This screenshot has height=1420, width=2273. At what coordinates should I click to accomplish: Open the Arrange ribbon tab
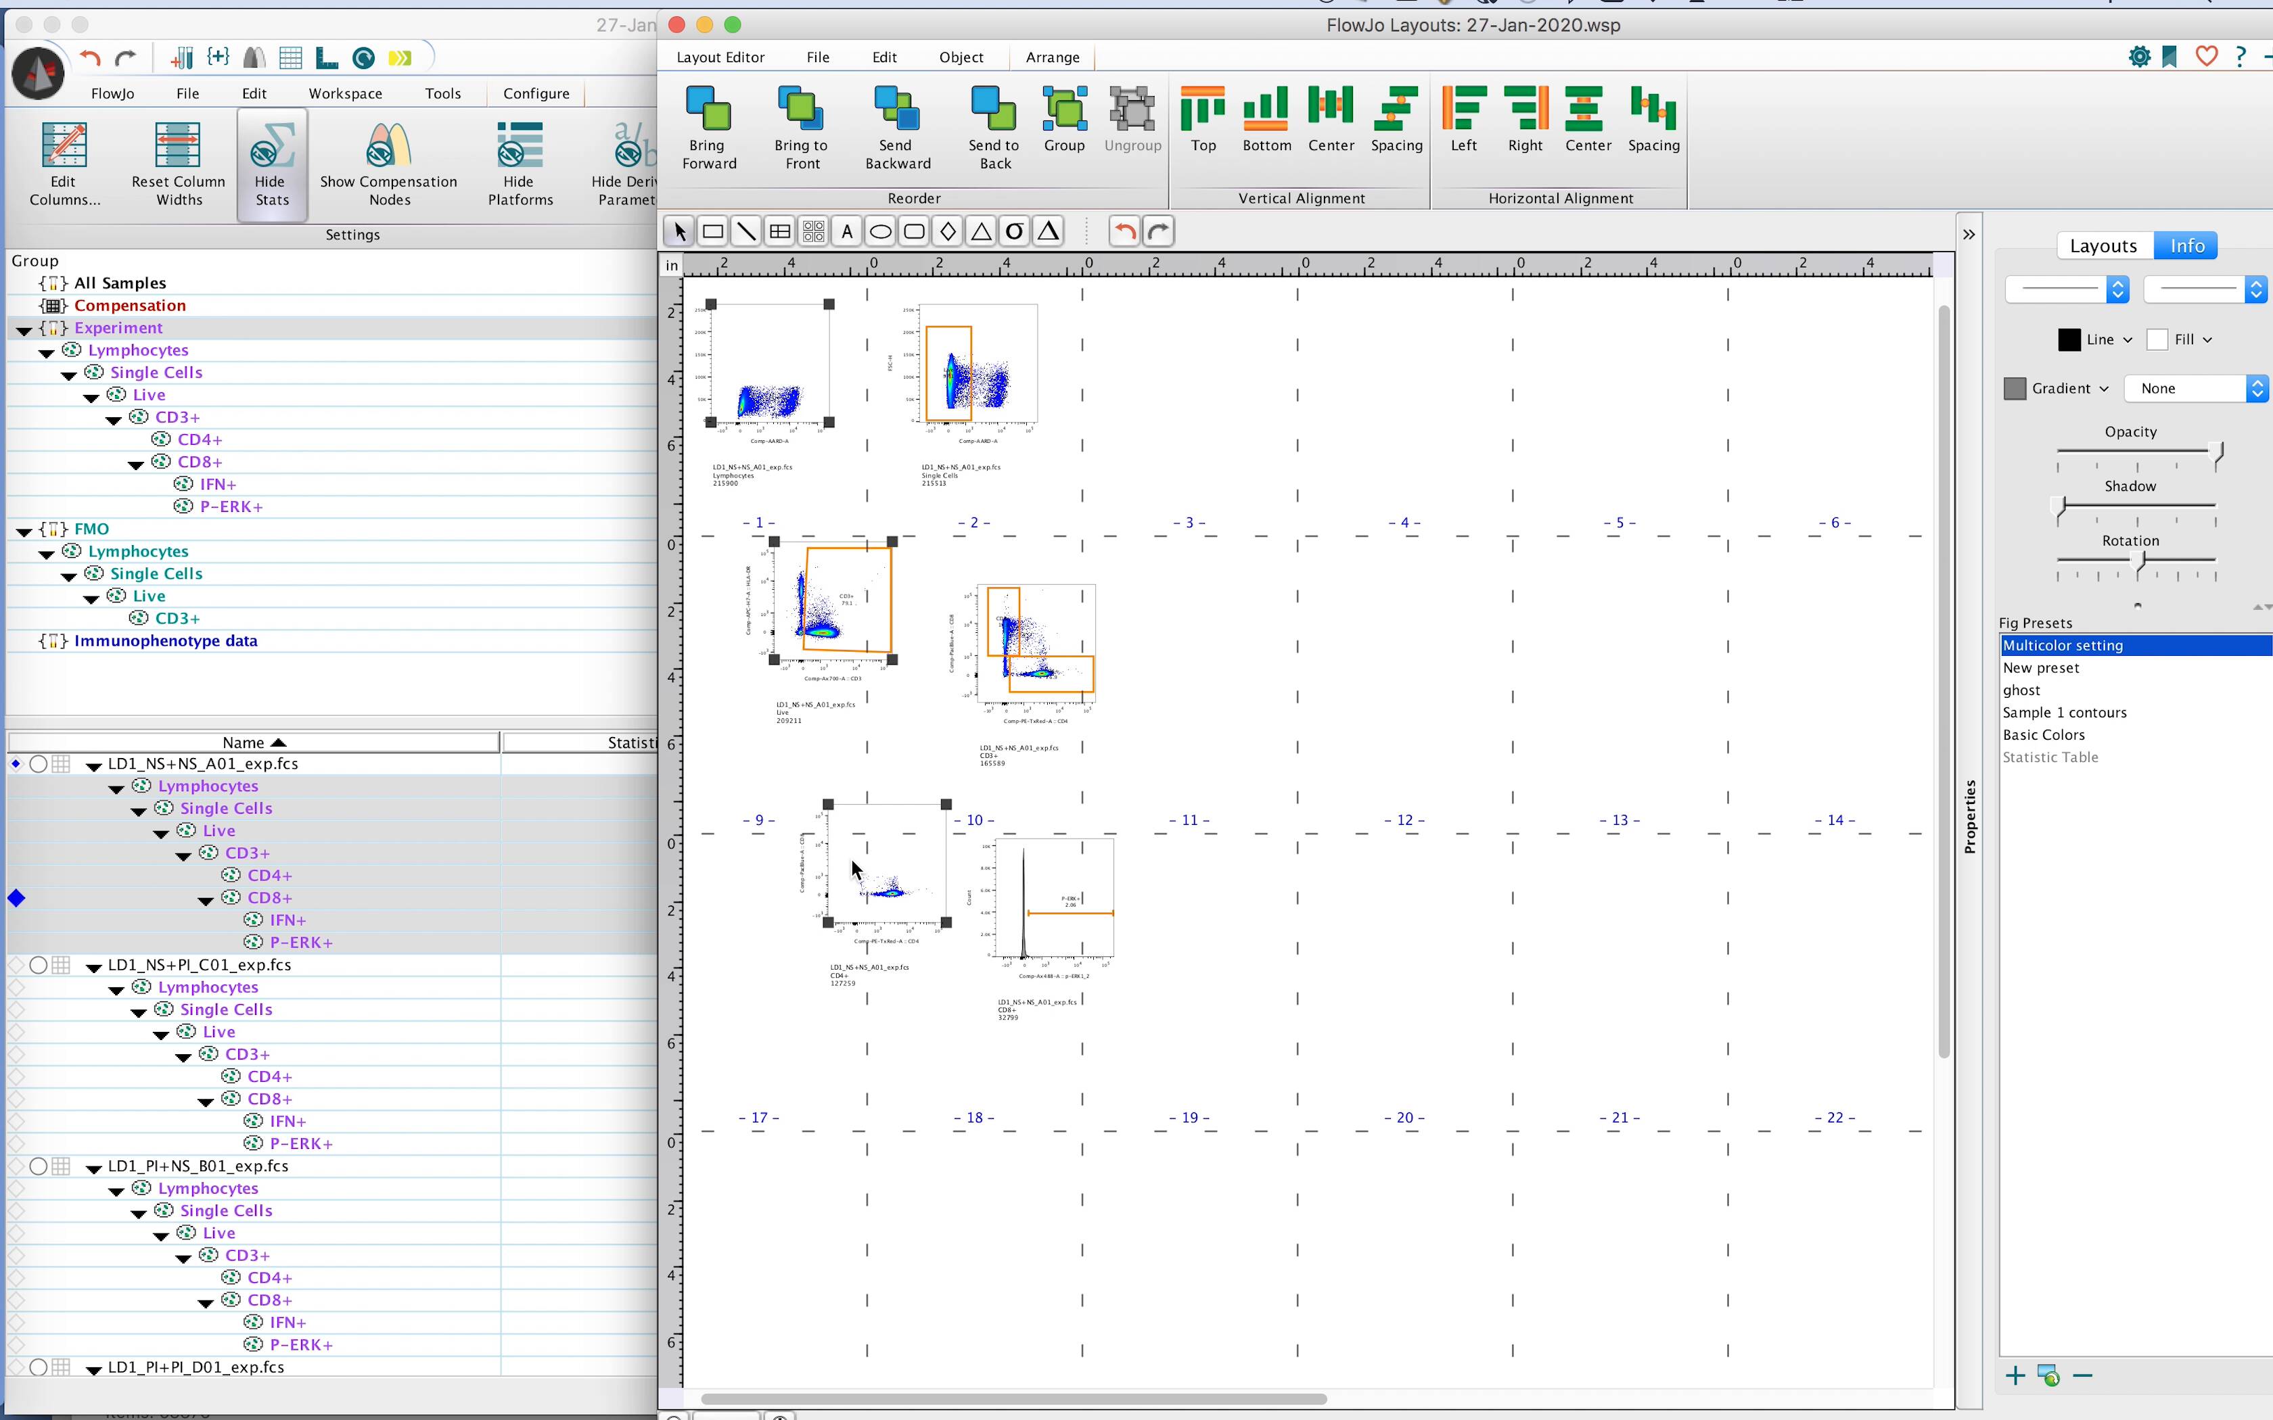click(x=1052, y=57)
